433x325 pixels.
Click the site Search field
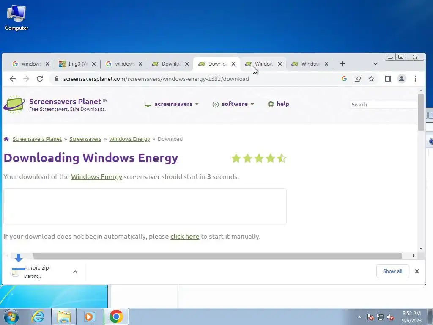(383, 105)
